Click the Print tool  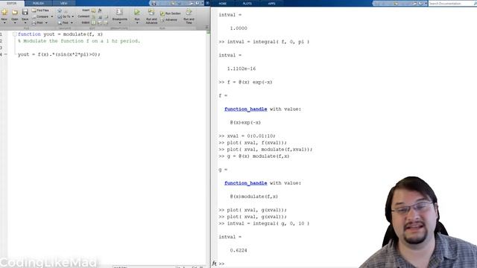pos(38,23)
